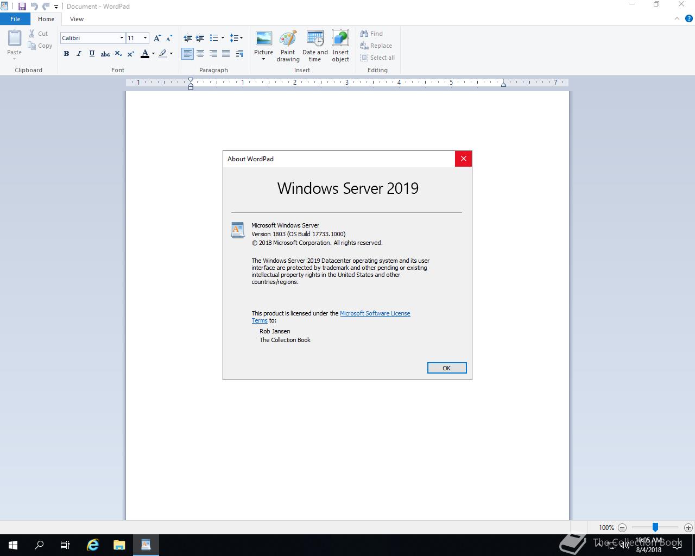Launch Internet Explorer from taskbar
Viewport: 695px width, 556px height.
(x=93, y=545)
